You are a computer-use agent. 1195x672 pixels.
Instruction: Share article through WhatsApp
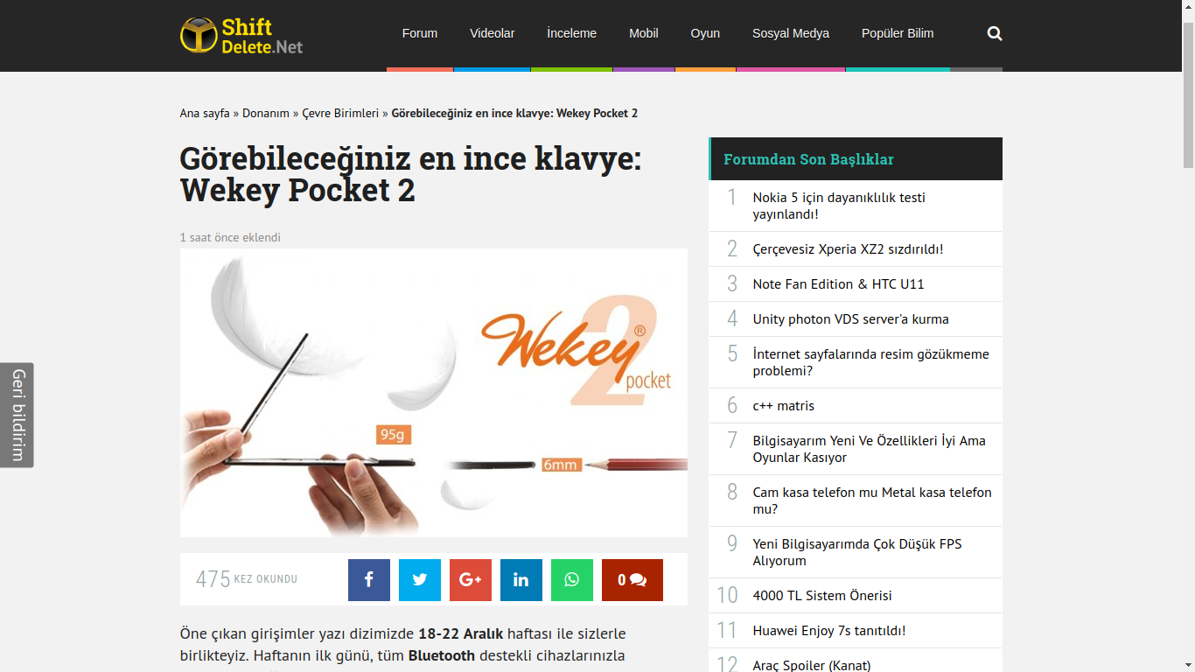click(x=572, y=580)
